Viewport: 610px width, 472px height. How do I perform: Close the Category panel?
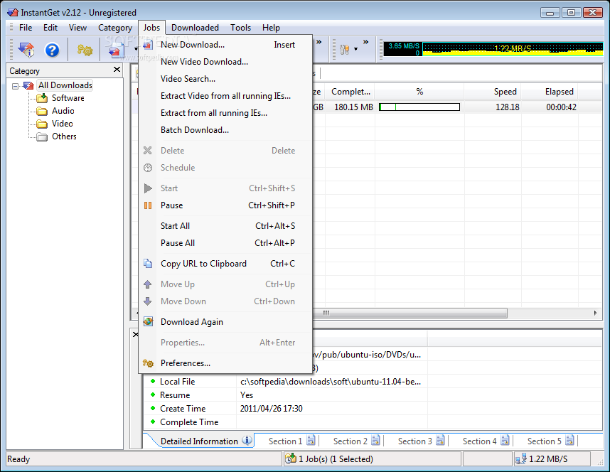117,70
